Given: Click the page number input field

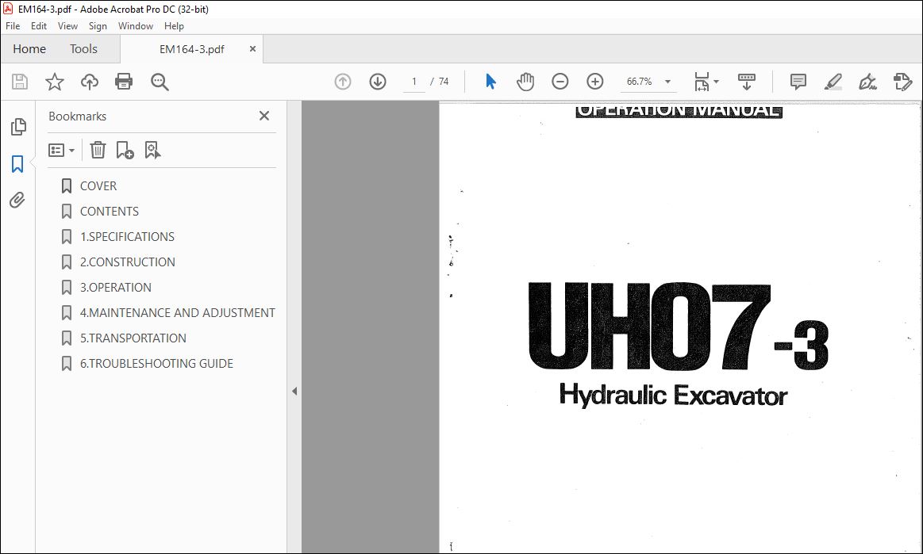Looking at the screenshot, I should click(413, 82).
